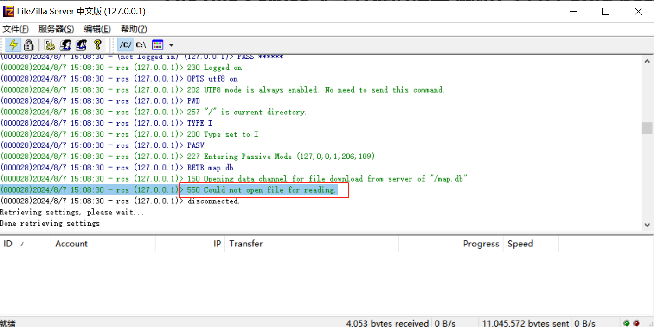Select the log line 'OPTS utf8 on'
The width and height of the screenshot is (654, 327).
point(119,79)
